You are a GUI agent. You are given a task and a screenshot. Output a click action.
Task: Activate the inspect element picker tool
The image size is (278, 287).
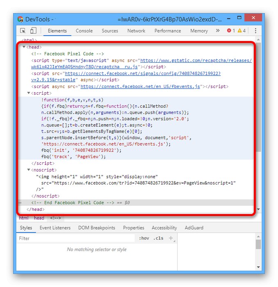click(x=23, y=31)
